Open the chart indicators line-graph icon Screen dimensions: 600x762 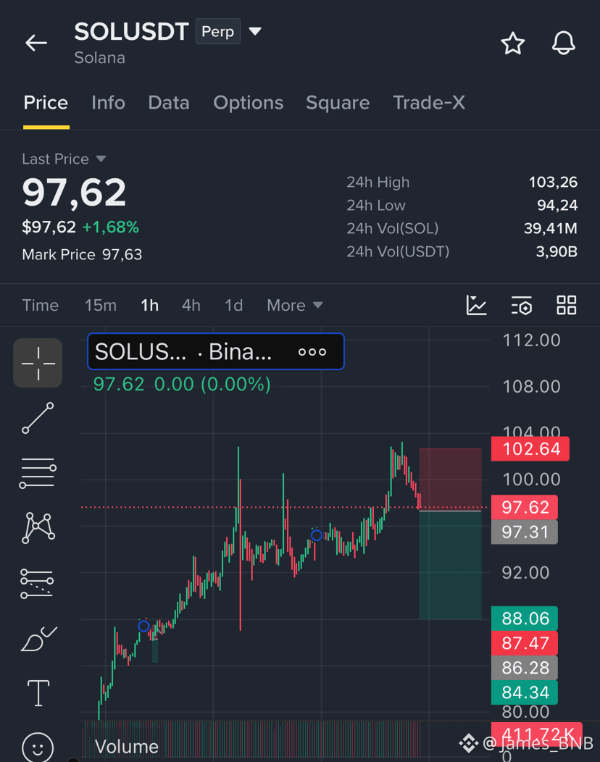477,305
